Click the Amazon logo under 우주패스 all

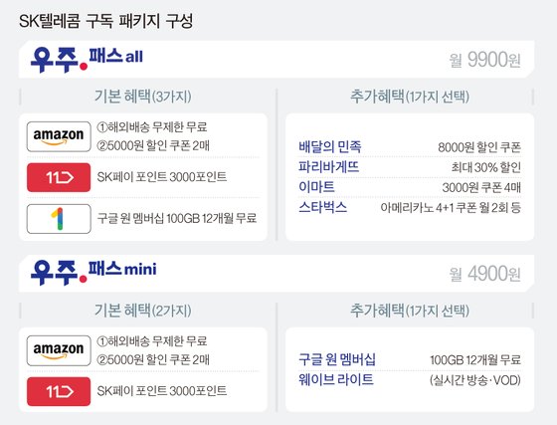59,136
